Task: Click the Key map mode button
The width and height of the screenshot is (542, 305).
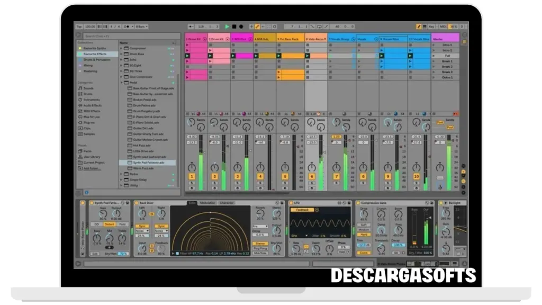Action: coord(431,26)
